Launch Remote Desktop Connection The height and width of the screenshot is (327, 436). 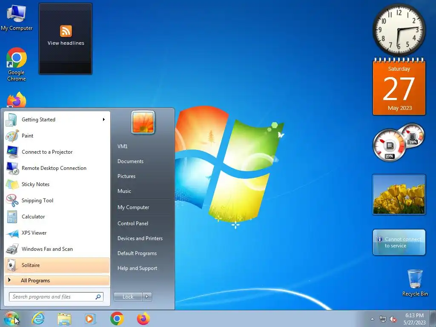pos(57,168)
